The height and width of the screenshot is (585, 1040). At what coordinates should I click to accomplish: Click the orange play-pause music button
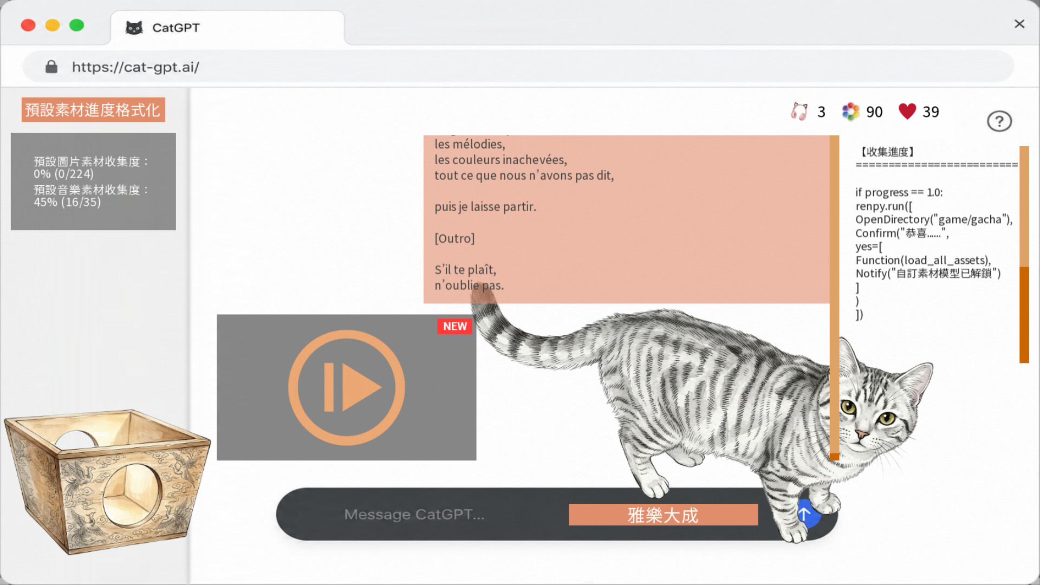[x=347, y=388]
